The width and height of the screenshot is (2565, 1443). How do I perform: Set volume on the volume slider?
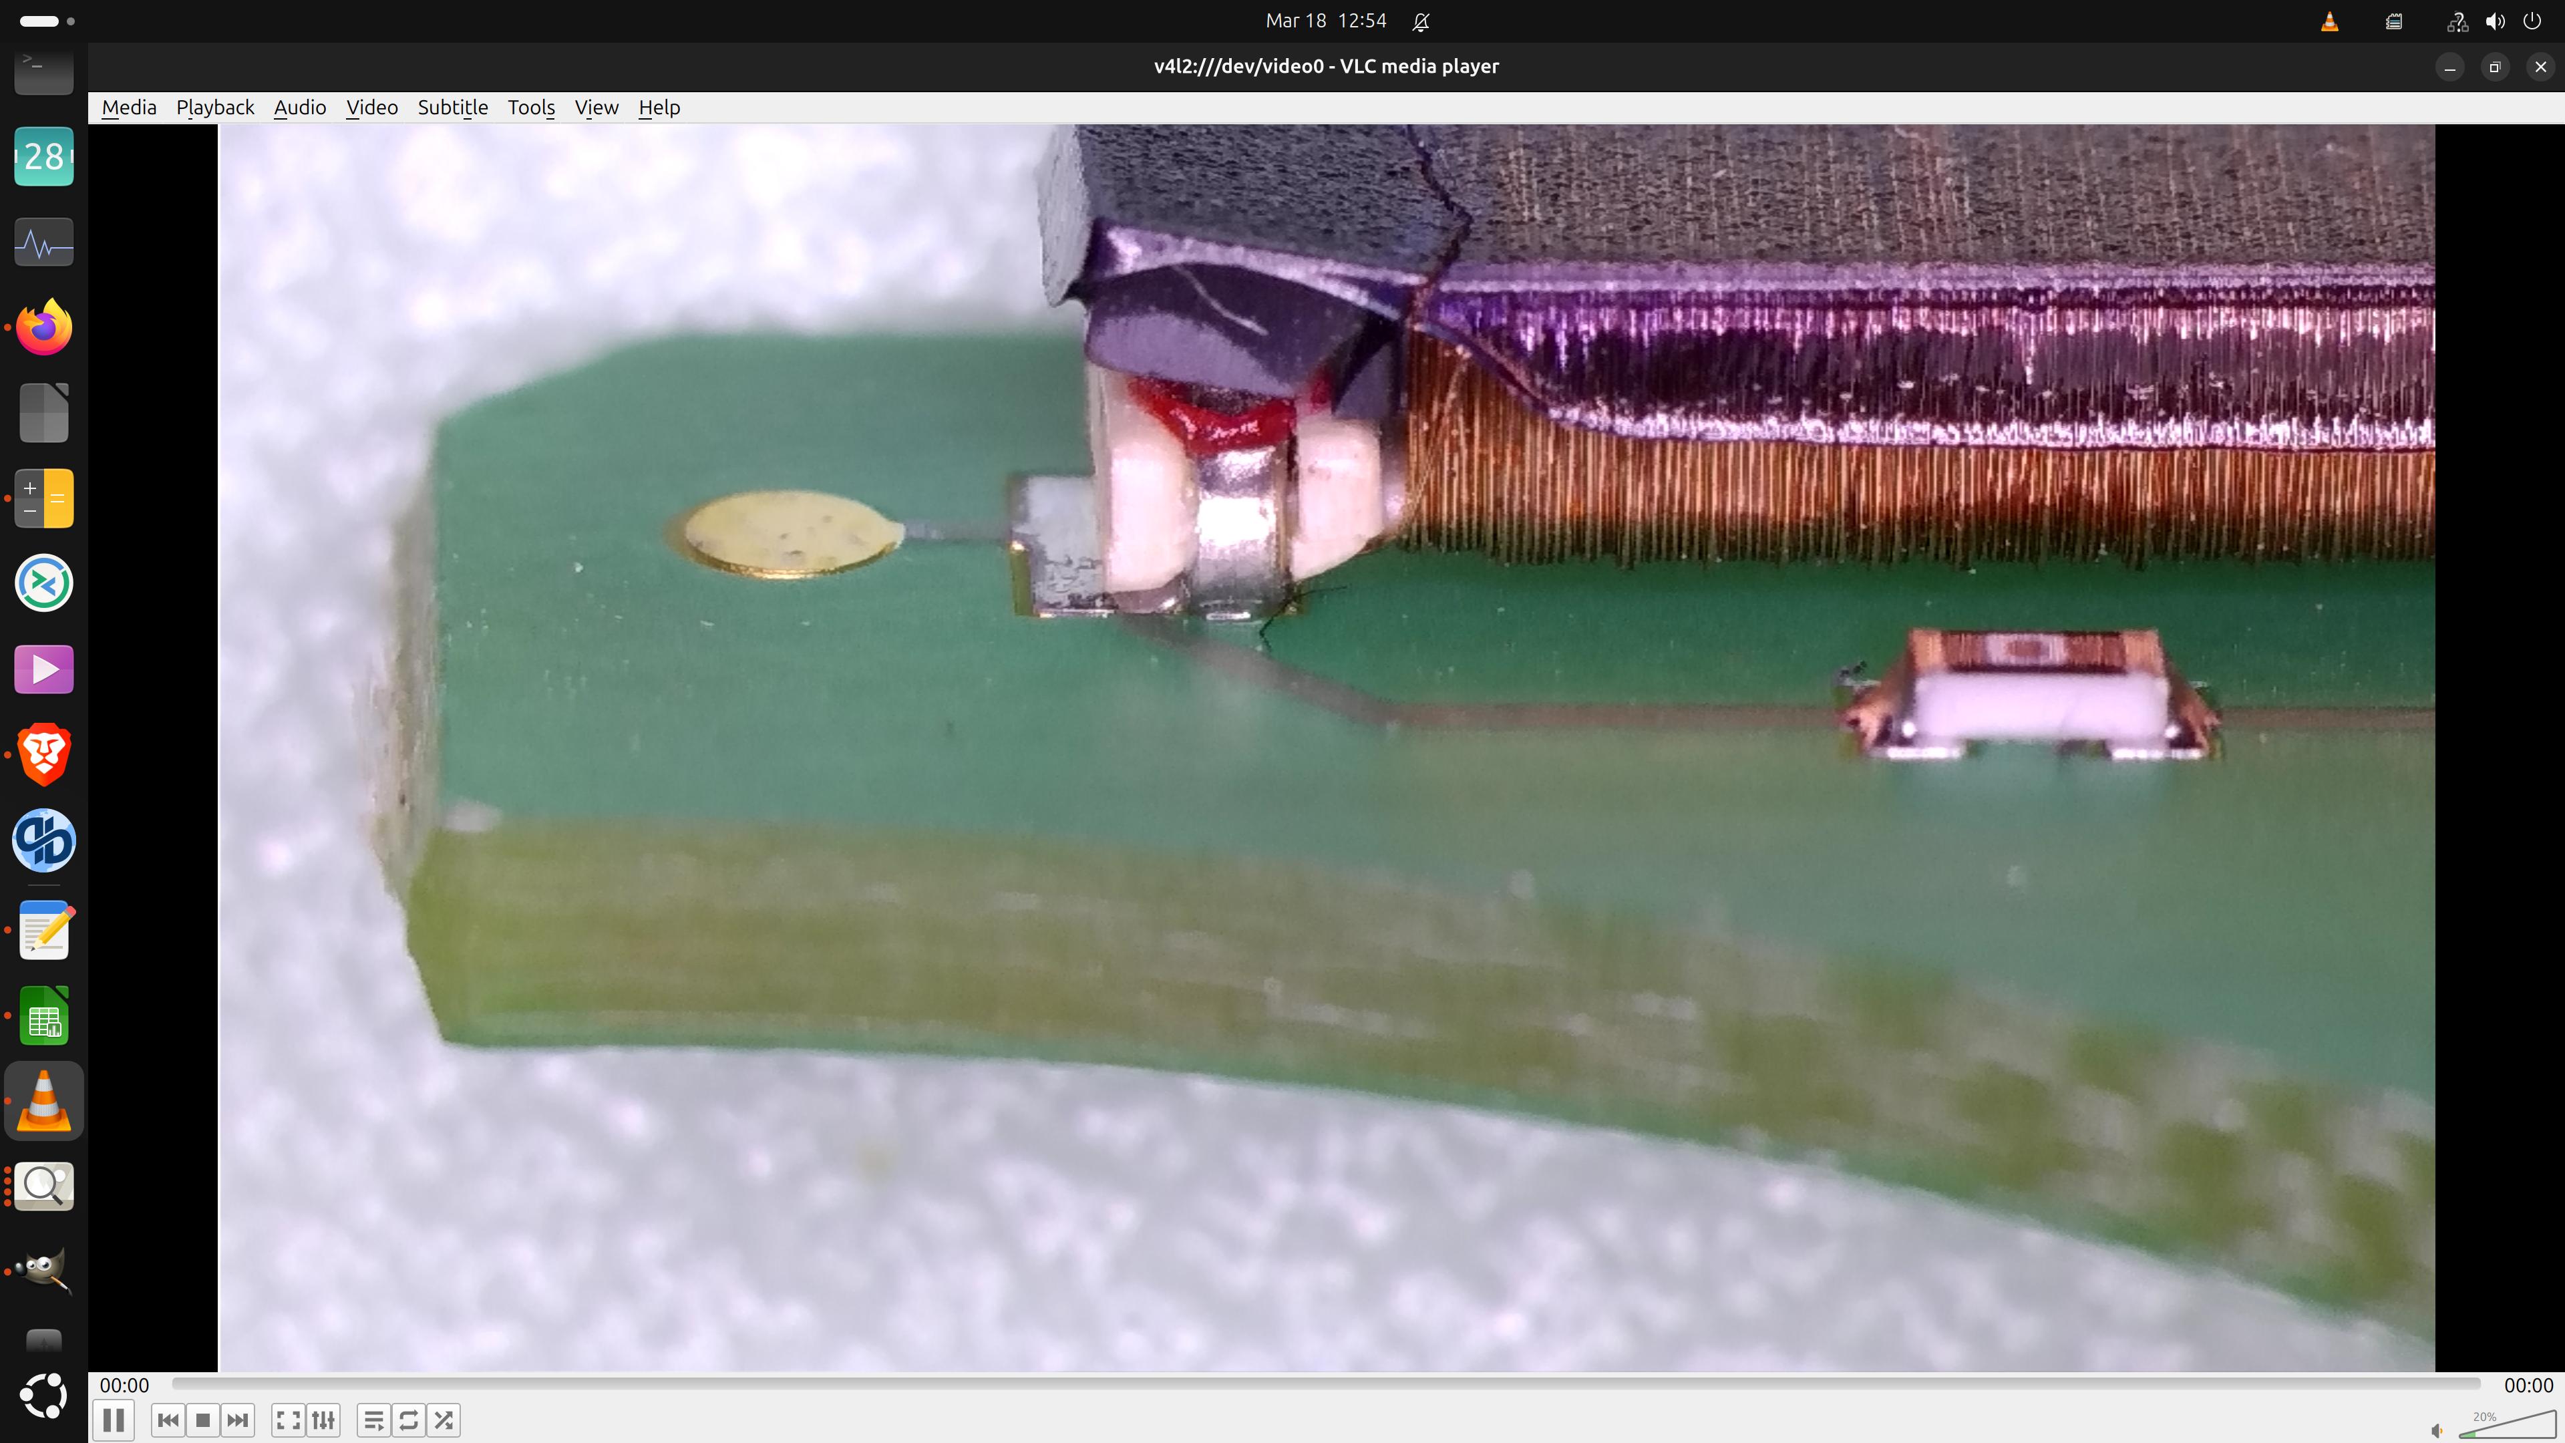(x=2508, y=1424)
